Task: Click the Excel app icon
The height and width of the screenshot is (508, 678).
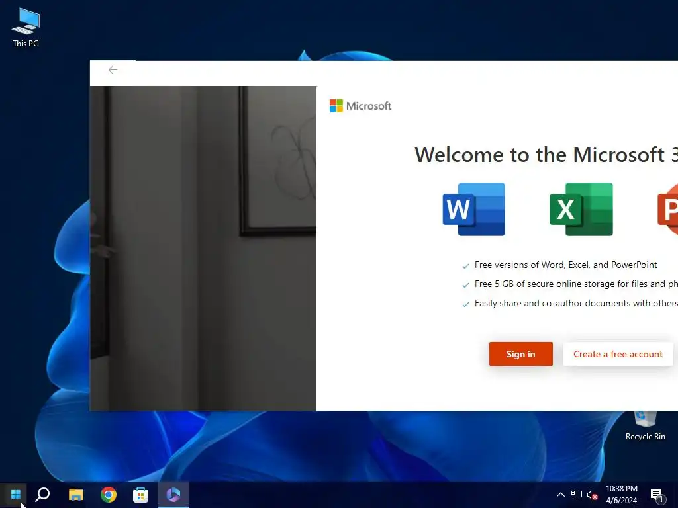Action: pos(581,210)
